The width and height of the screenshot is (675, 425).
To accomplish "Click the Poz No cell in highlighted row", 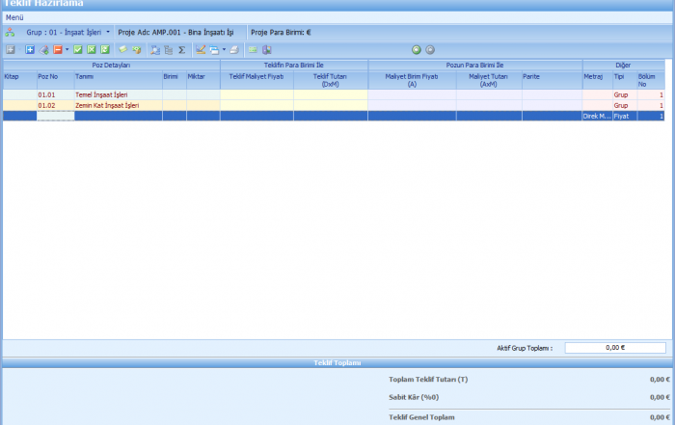I will [x=55, y=116].
